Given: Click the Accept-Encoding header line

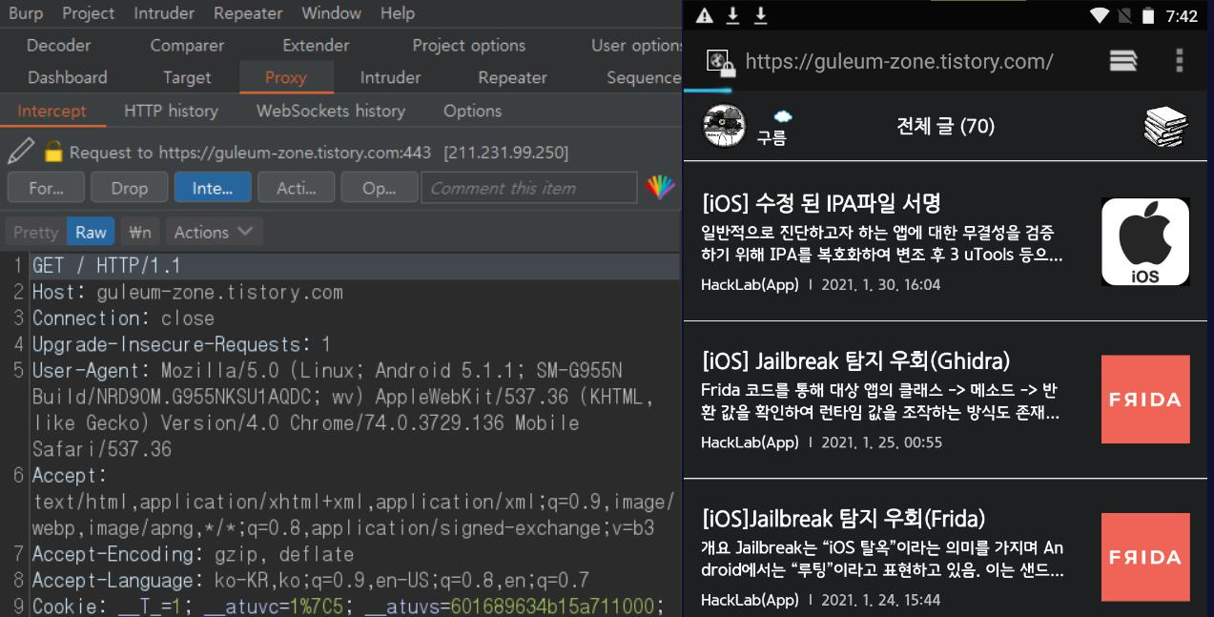Looking at the screenshot, I should [193, 554].
